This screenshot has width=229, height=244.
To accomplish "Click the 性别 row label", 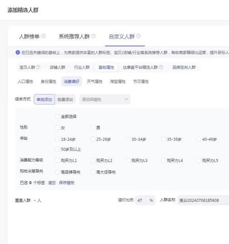I will tap(24, 127).
